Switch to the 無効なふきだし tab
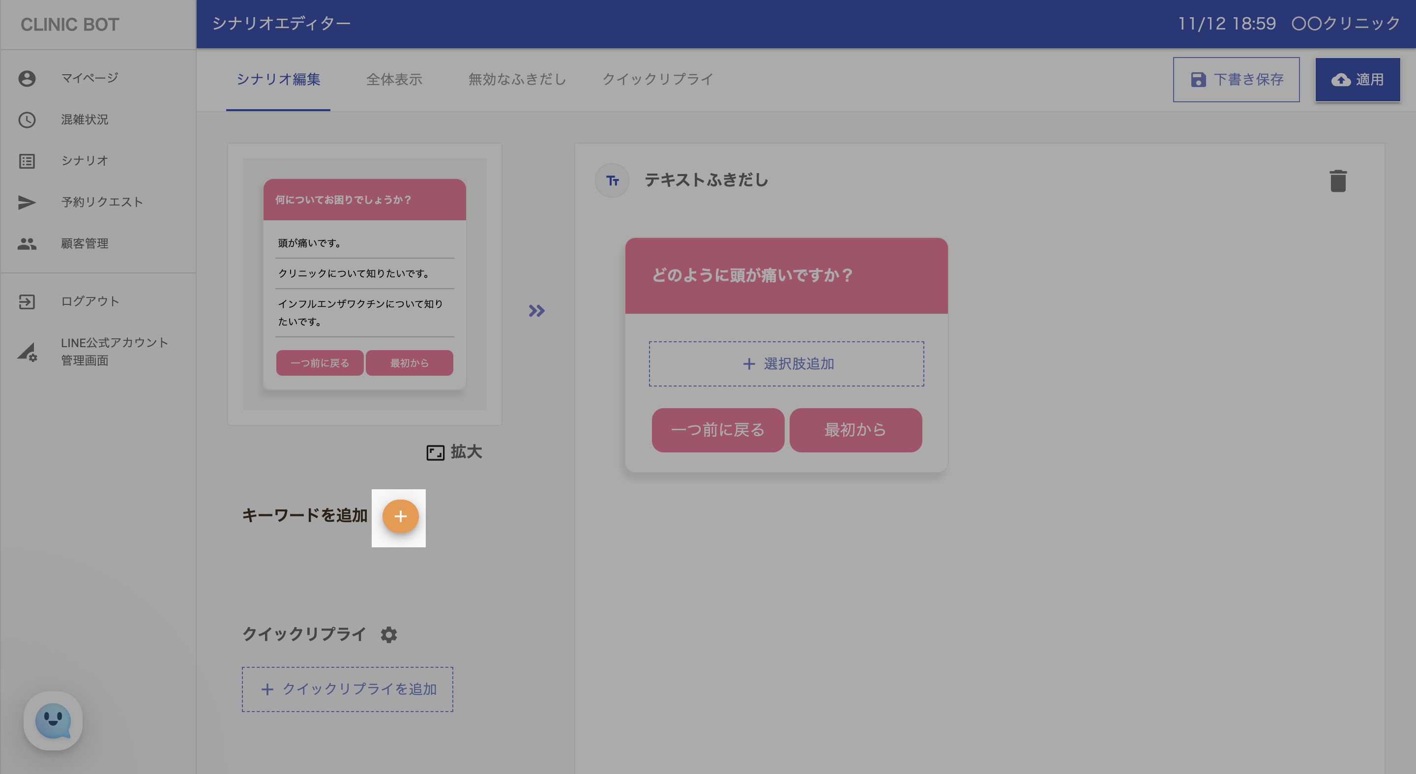The width and height of the screenshot is (1416, 774). [x=517, y=79]
